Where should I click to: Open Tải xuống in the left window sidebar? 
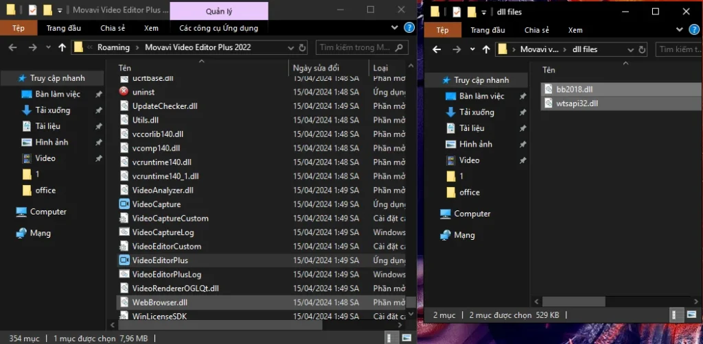click(53, 110)
